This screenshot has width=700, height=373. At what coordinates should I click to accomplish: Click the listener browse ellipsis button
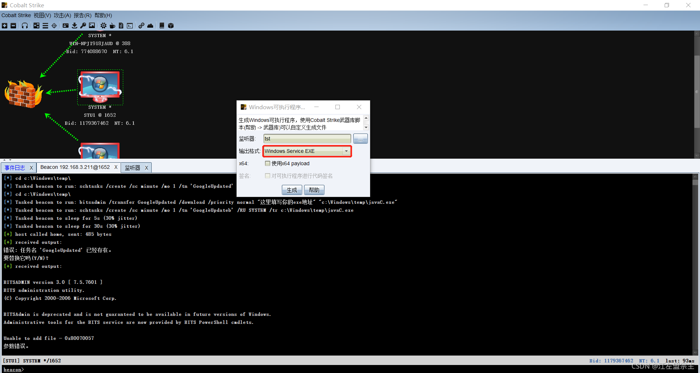360,139
